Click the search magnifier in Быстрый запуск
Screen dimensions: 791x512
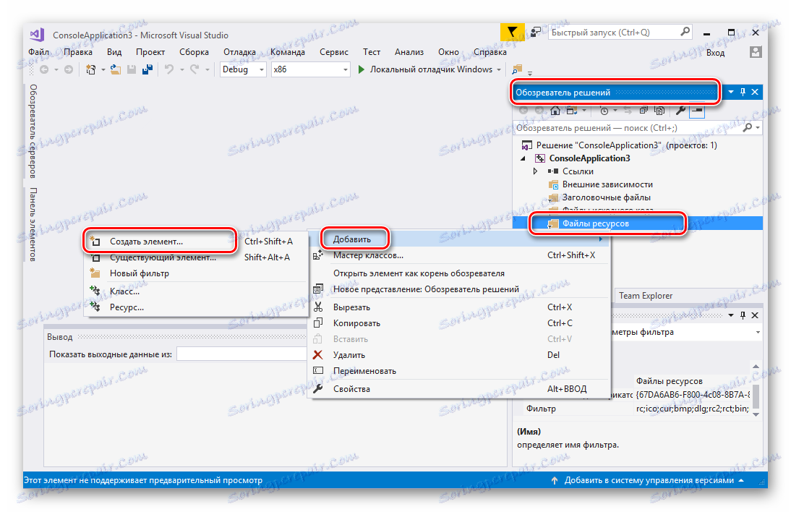684,32
